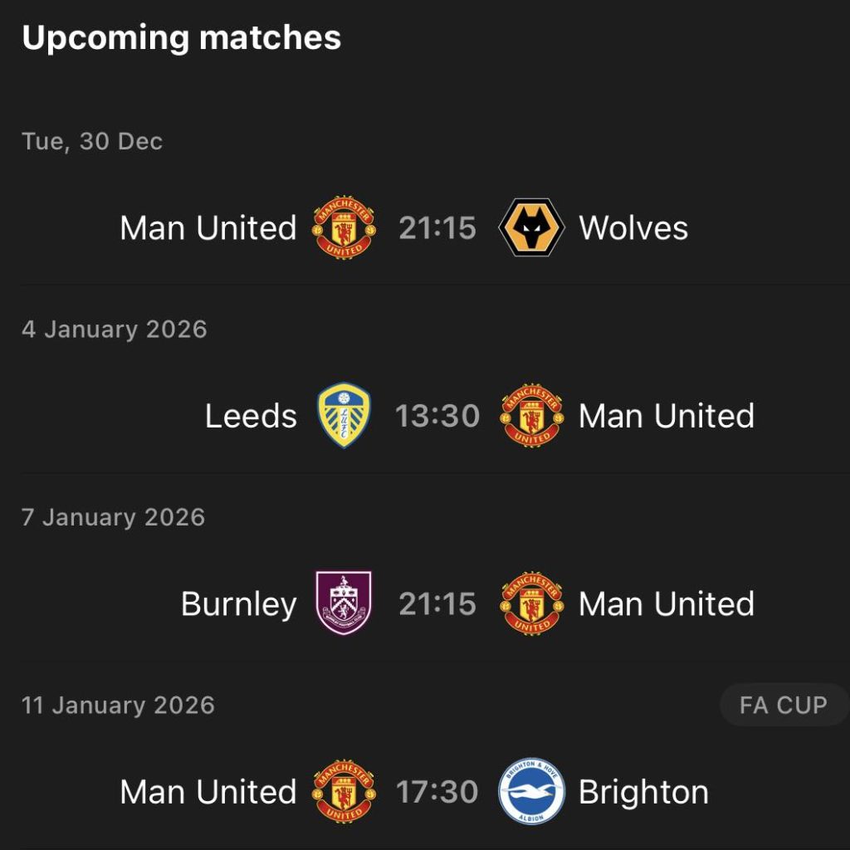Image resolution: width=850 pixels, height=850 pixels.
Task: Open the 21:15 kickoff against Wolves
Action: [437, 228]
